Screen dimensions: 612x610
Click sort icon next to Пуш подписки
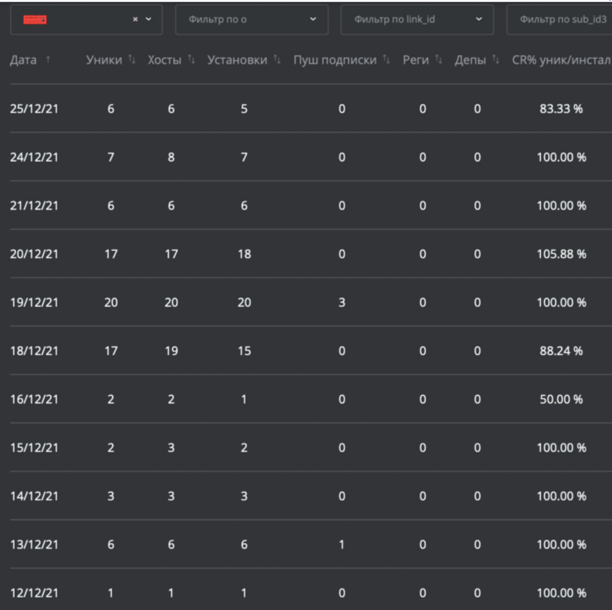click(x=386, y=60)
